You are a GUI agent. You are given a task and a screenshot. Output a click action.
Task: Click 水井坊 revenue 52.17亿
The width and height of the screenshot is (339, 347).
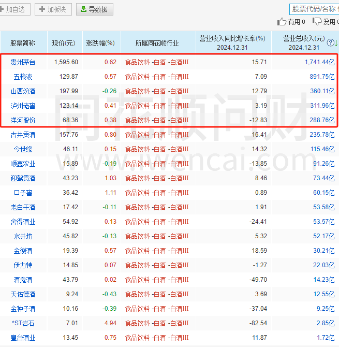[324, 236]
